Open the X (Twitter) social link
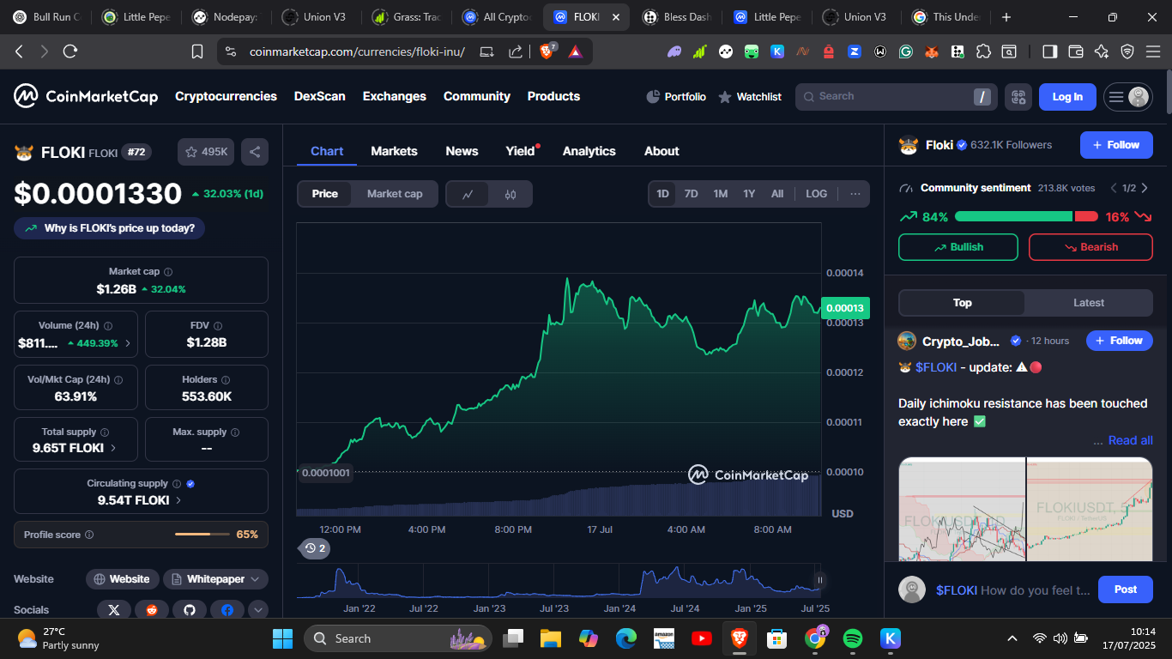Image resolution: width=1172 pixels, height=659 pixels. coord(113,610)
